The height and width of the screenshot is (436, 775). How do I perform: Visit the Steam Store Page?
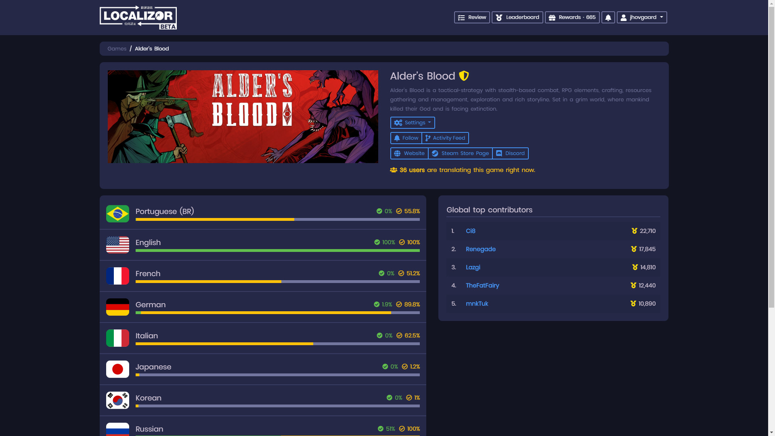point(460,153)
